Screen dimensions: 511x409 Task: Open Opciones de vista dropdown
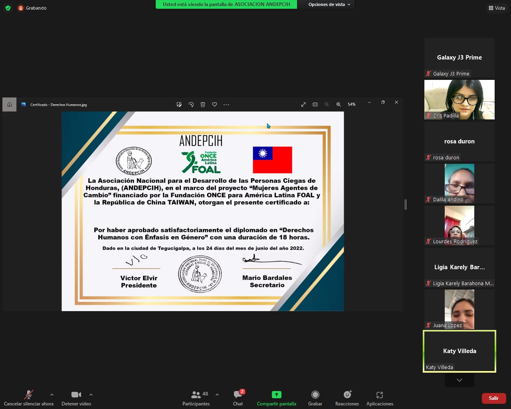pos(329,4)
